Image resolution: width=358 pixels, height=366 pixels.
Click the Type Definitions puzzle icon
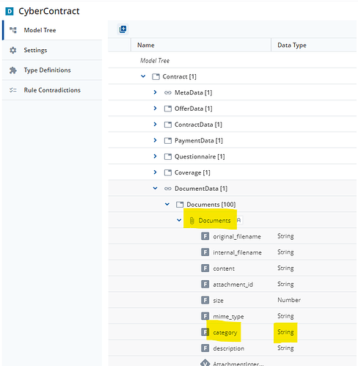pyautogui.click(x=12, y=70)
